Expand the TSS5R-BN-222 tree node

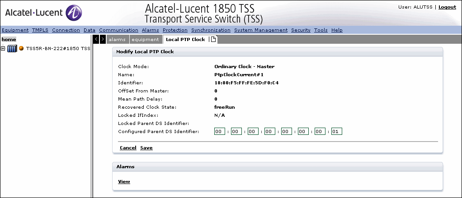pyautogui.click(x=3, y=48)
